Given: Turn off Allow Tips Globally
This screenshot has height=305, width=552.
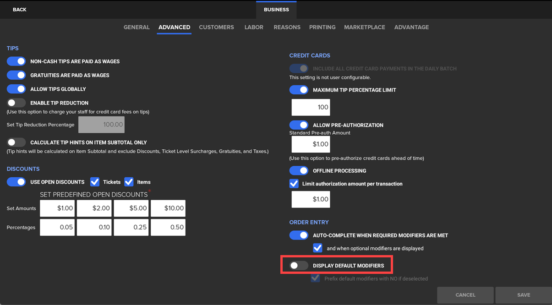Looking at the screenshot, I should (x=16, y=89).
